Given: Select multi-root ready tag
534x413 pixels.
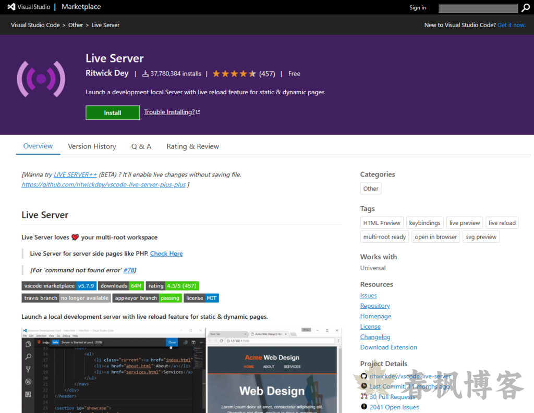Looking at the screenshot, I should (384, 237).
